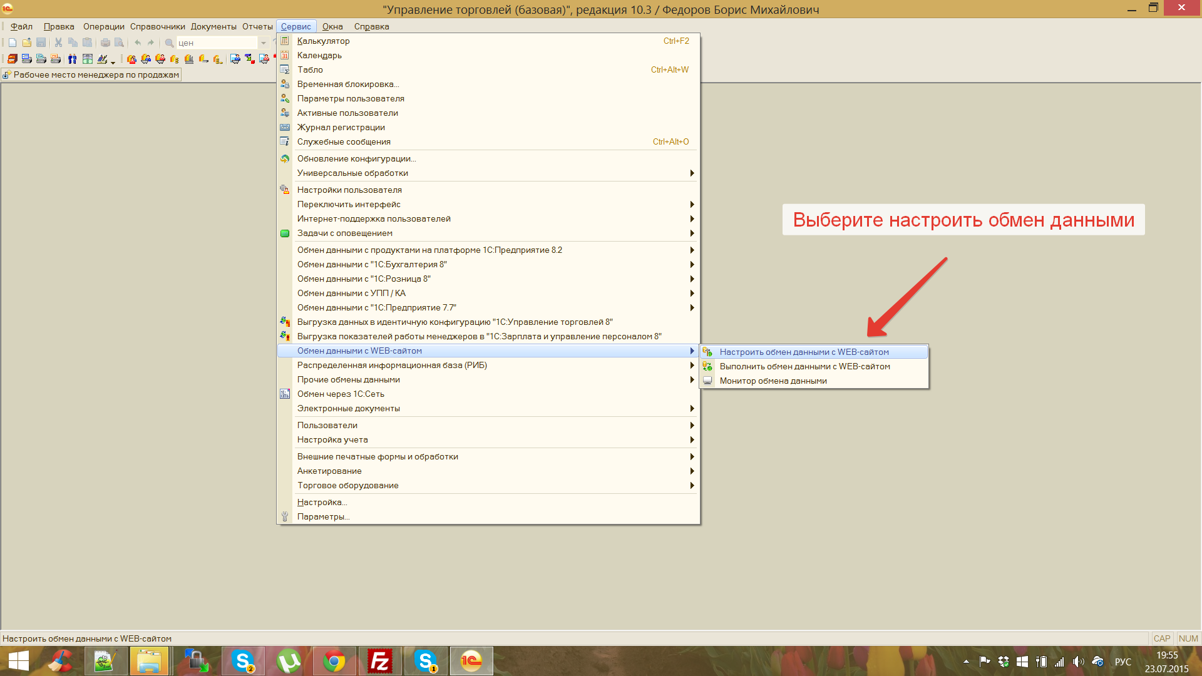
Task: Switch to Рабочее место менеджера по продажам tab
Action: pos(91,74)
